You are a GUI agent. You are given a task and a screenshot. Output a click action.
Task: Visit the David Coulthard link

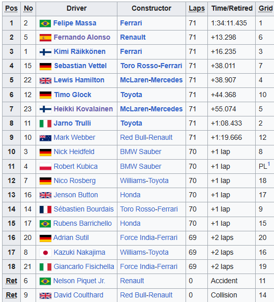(79, 295)
